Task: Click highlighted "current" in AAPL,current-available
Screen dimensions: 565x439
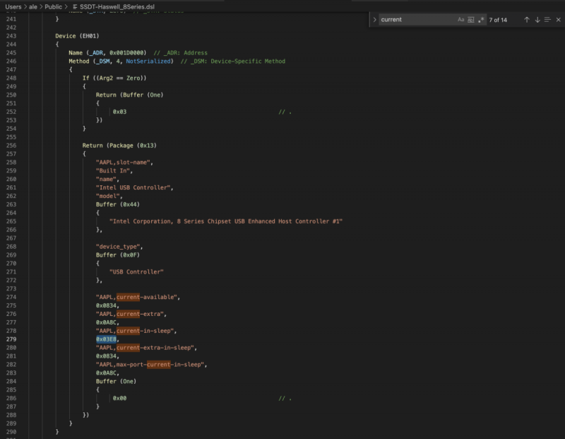Action: pos(128,297)
